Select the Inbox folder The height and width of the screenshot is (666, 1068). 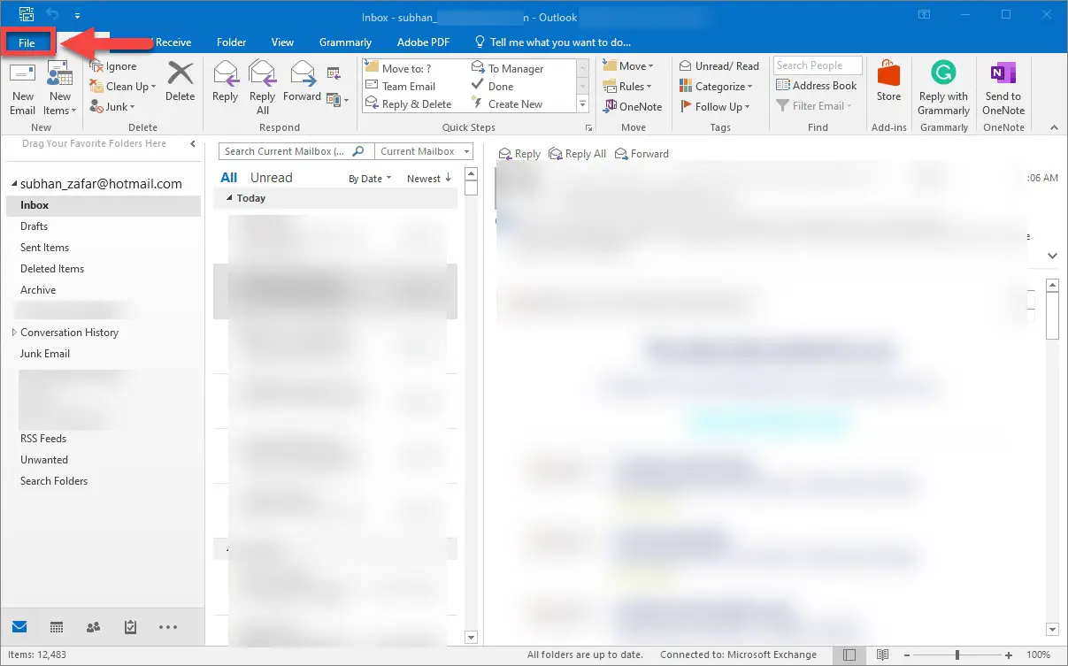coord(104,205)
